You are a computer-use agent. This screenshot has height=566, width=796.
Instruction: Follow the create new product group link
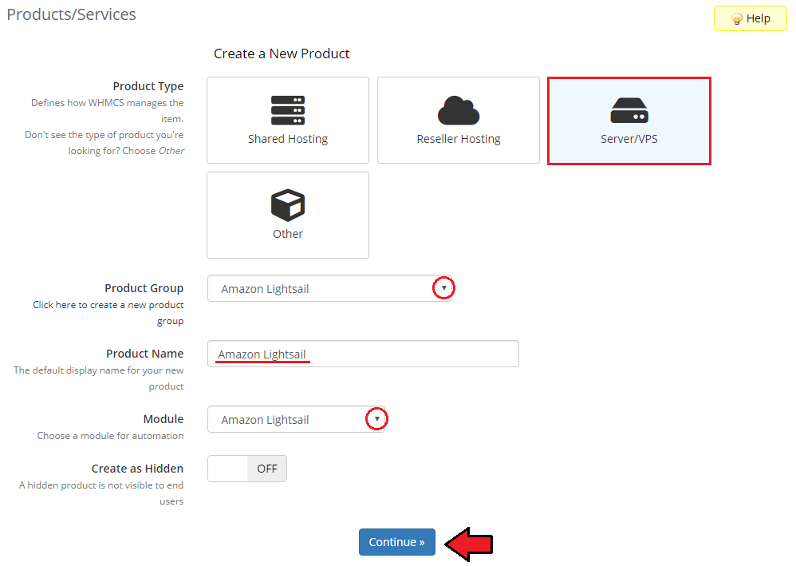coord(108,312)
